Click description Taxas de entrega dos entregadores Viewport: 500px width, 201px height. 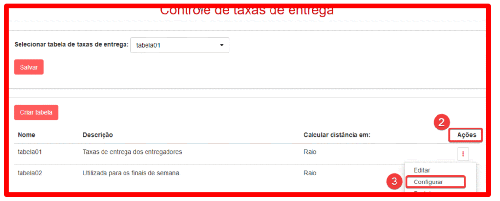(132, 152)
